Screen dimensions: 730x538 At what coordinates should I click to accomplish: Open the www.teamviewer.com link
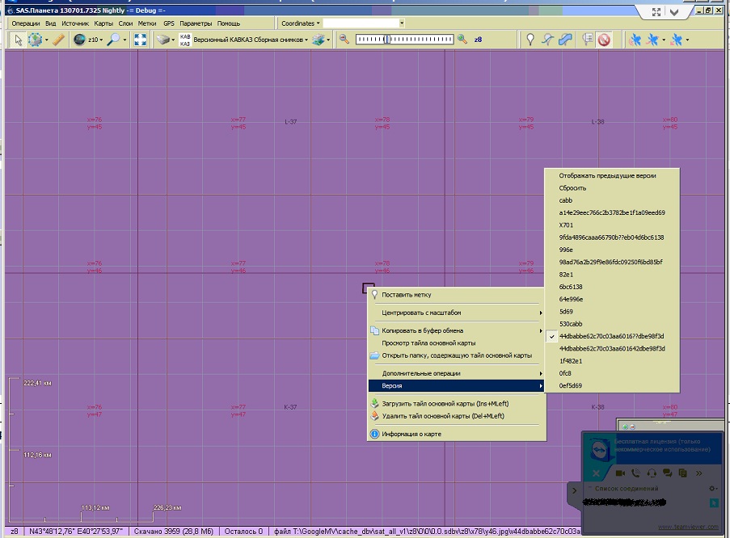tap(688, 527)
